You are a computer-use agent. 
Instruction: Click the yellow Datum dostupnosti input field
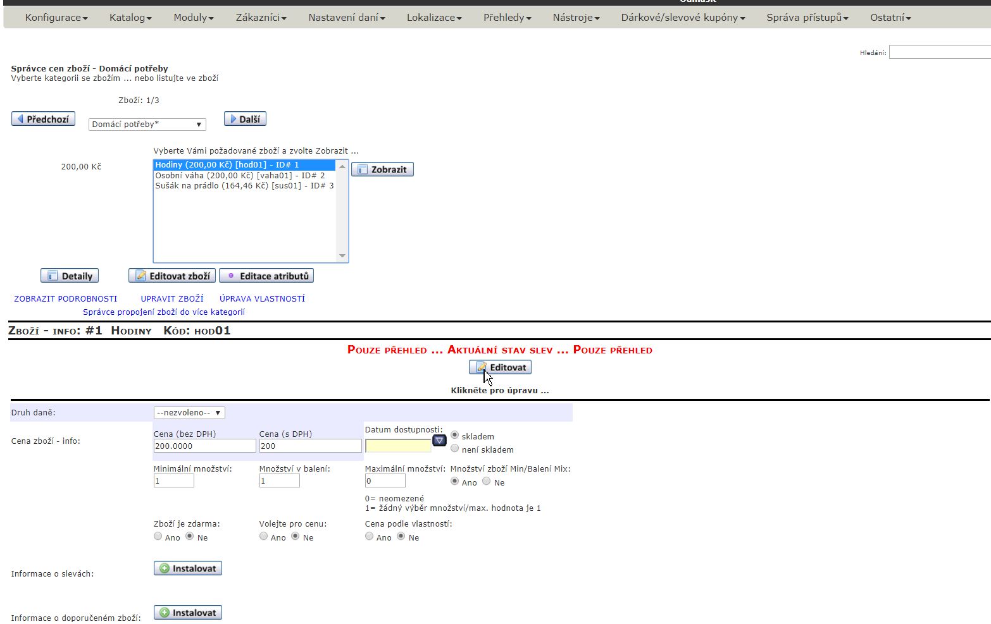click(x=398, y=446)
